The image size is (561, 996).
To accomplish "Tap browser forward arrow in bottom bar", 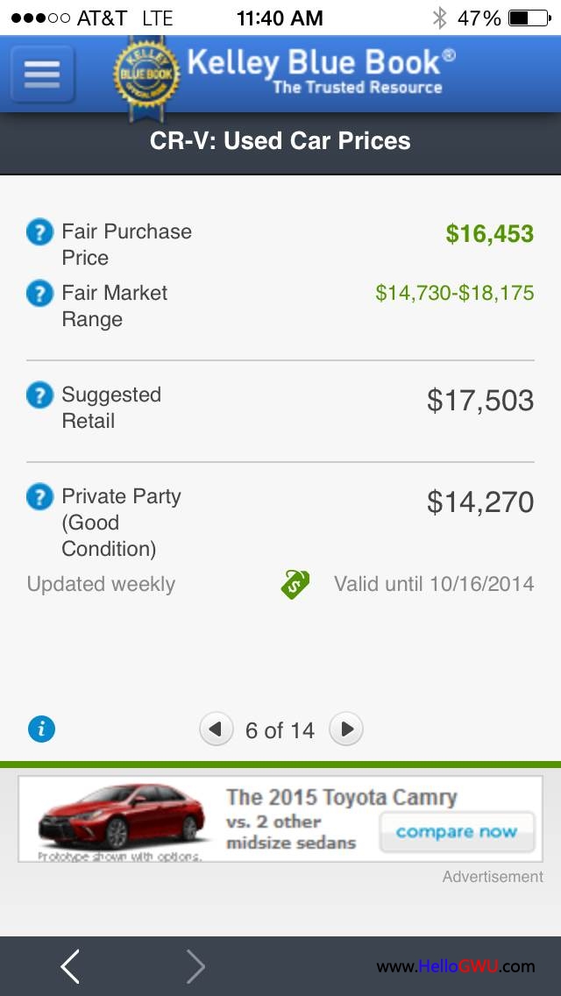I will (x=195, y=966).
